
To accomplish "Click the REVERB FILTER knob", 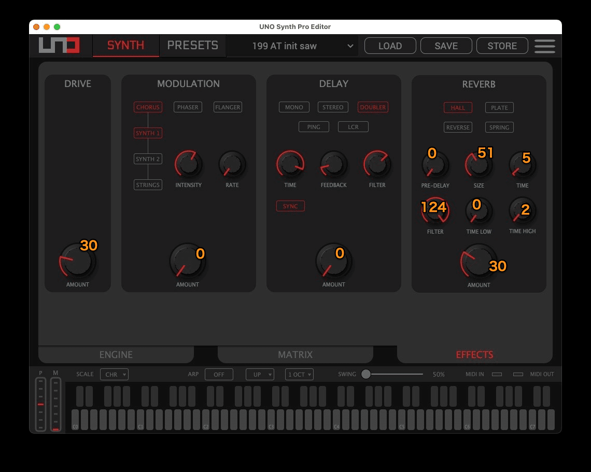I will (435, 211).
